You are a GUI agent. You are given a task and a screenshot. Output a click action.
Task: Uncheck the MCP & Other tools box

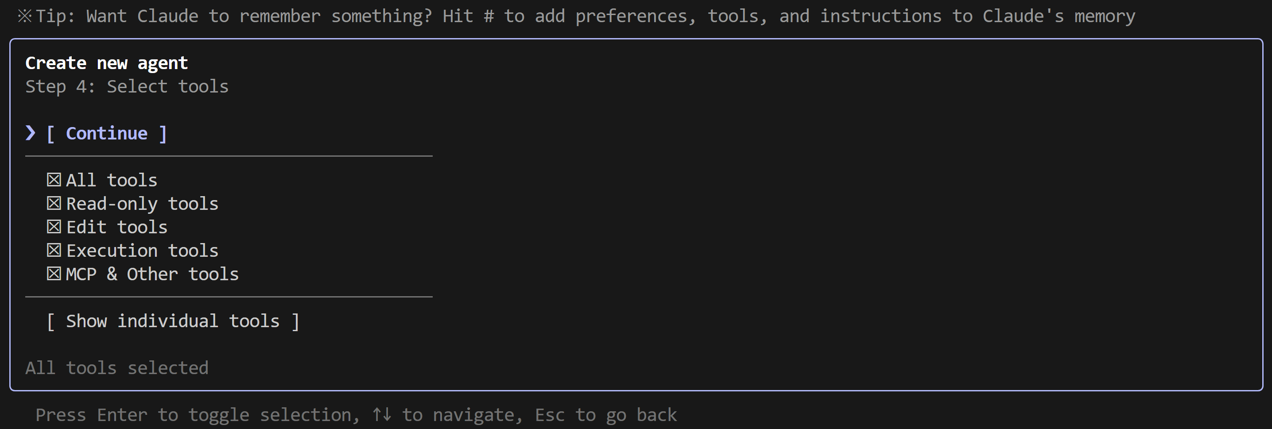coord(54,274)
